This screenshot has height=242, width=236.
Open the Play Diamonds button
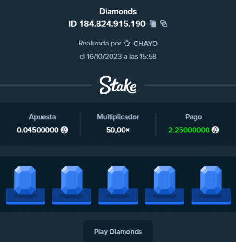coord(118,232)
